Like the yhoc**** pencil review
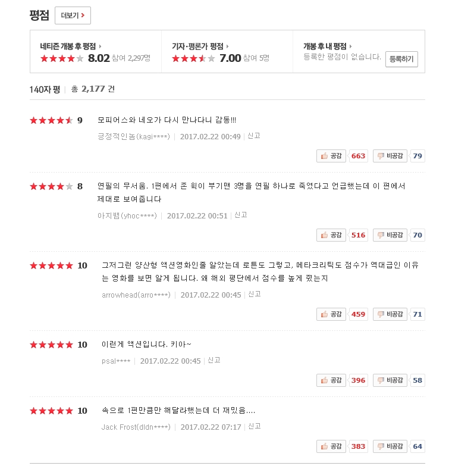452x469 pixels. click(x=331, y=235)
